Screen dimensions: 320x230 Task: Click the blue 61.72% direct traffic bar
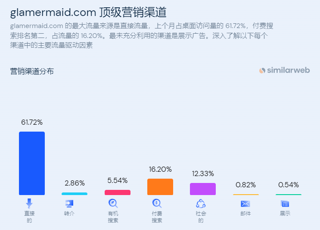[x=32, y=164]
